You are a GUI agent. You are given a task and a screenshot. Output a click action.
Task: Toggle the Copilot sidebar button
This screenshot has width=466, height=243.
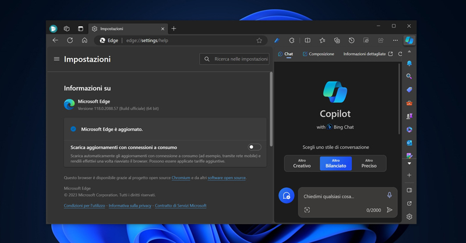409,40
